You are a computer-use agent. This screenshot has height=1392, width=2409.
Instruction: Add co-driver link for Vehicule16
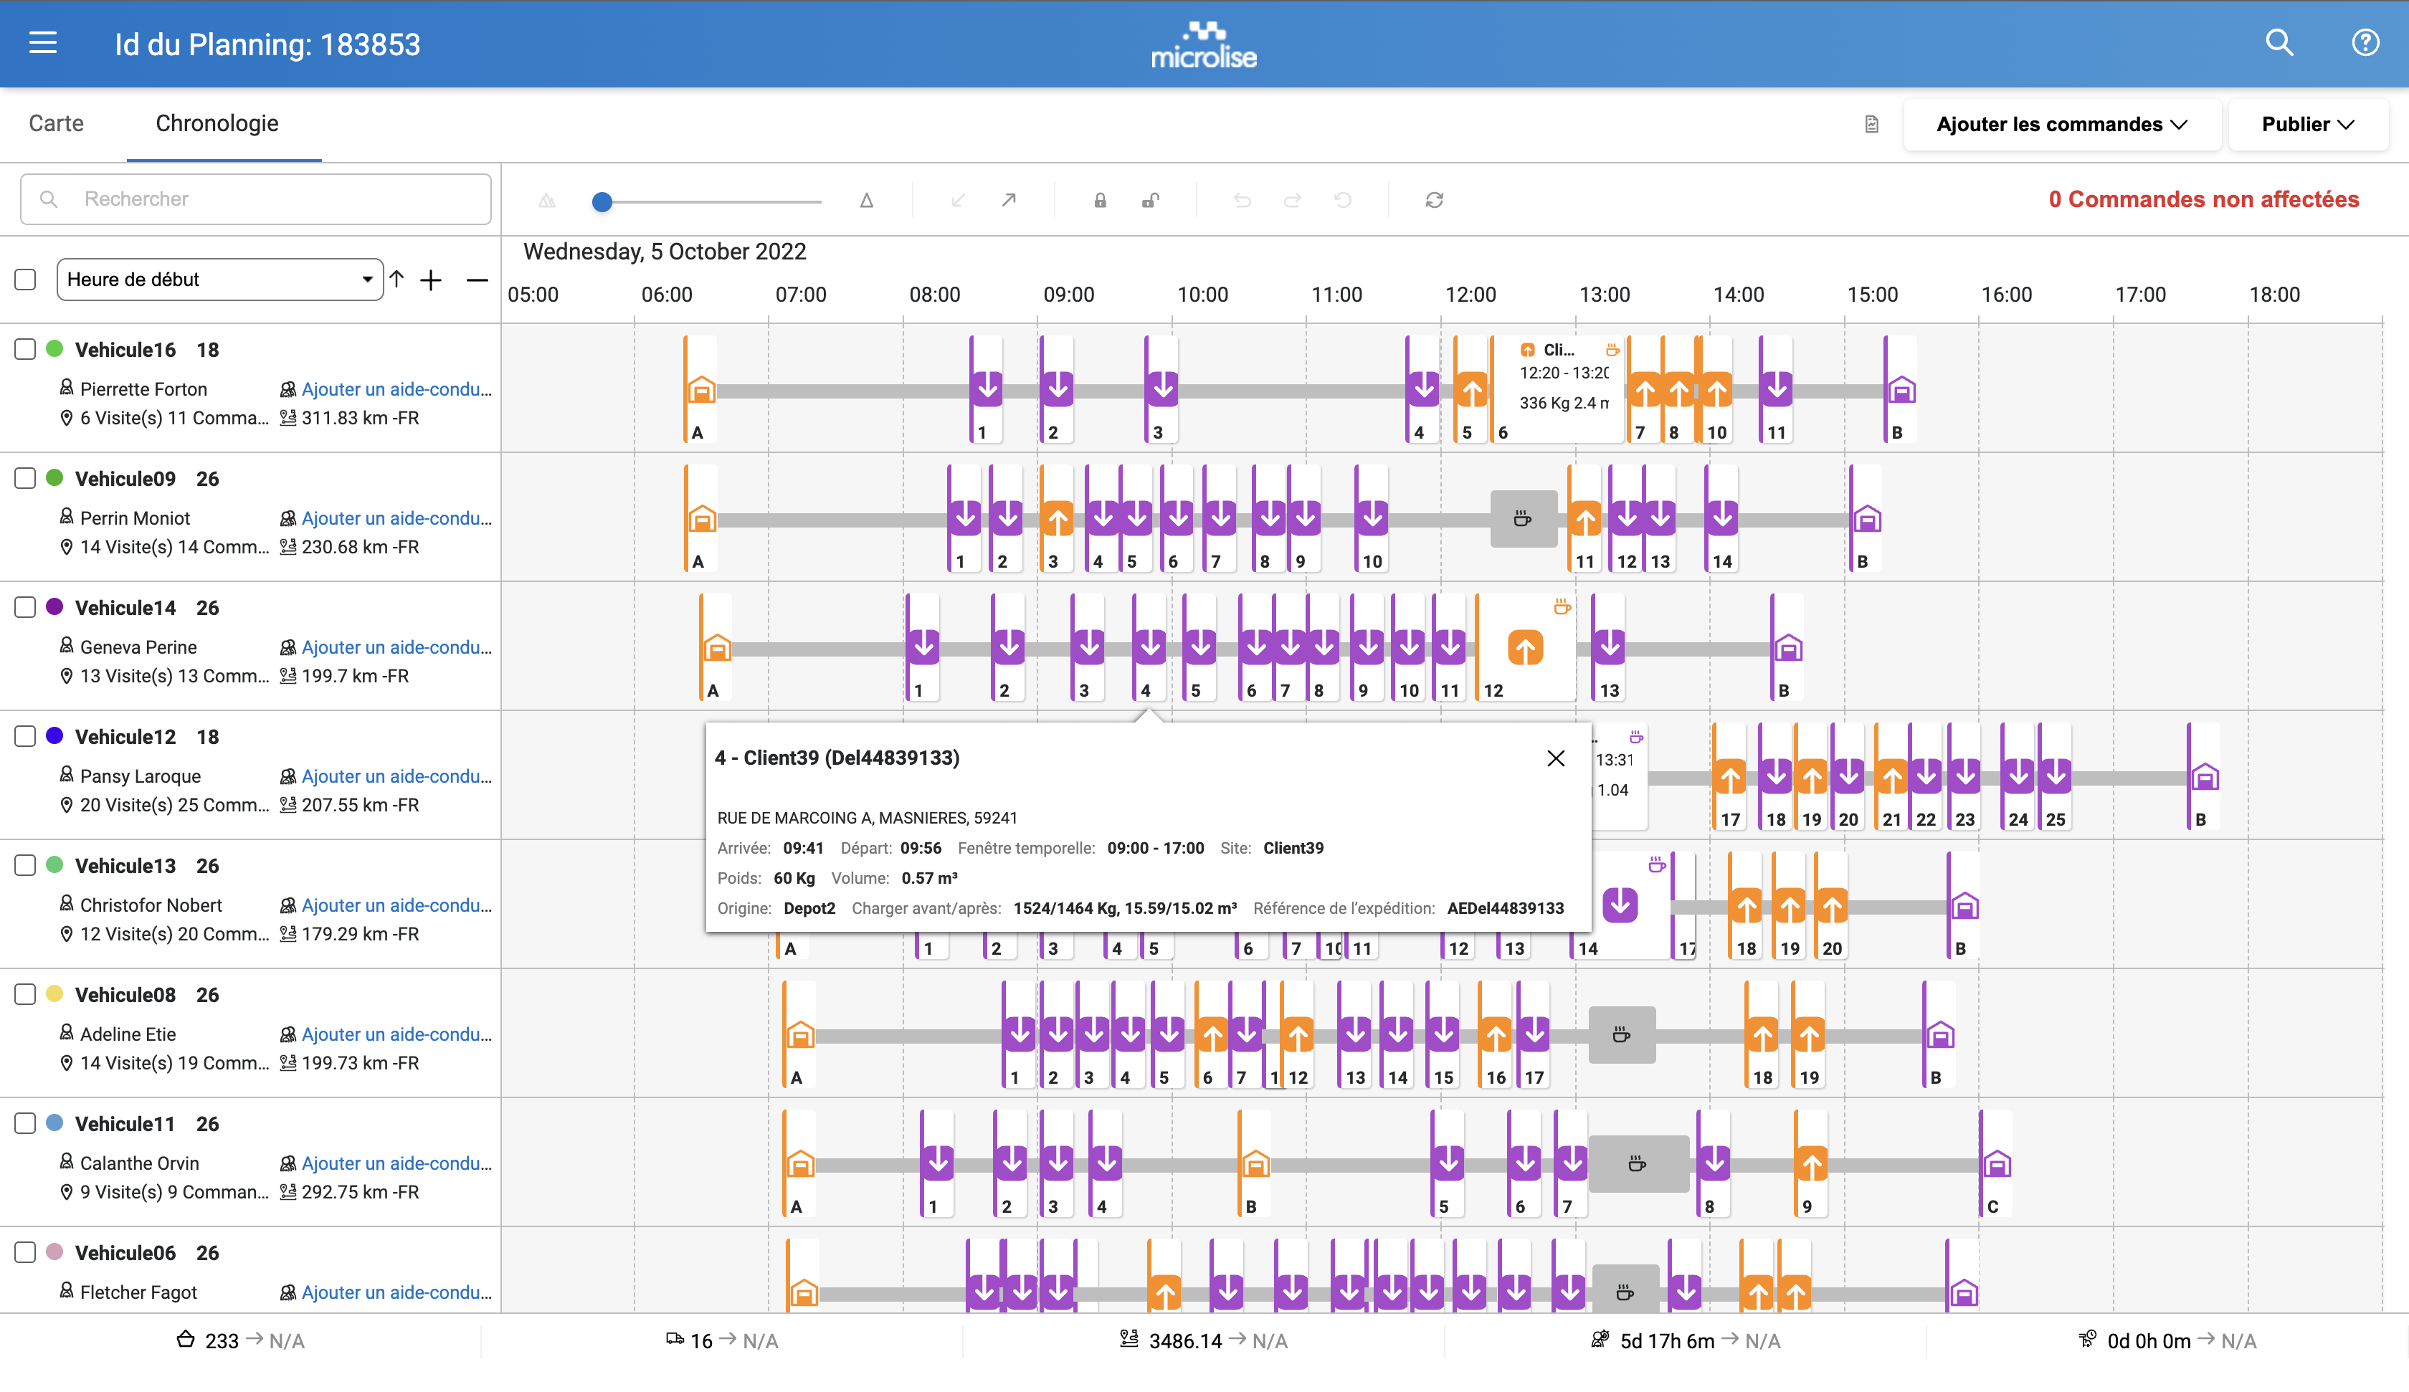(x=396, y=389)
